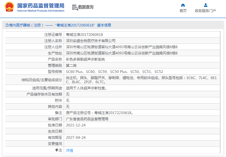
Task: Click the 附件 row label
Action: point(58,101)
